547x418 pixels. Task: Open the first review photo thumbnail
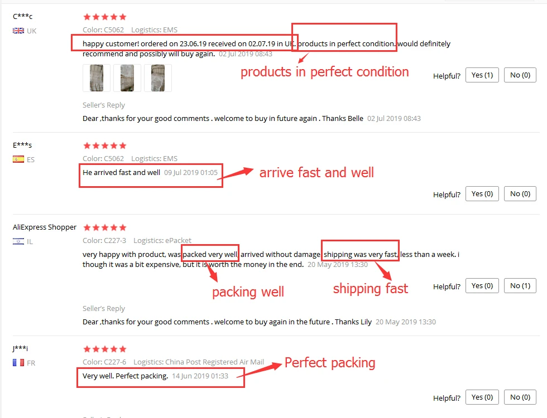(x=97, y=78)
